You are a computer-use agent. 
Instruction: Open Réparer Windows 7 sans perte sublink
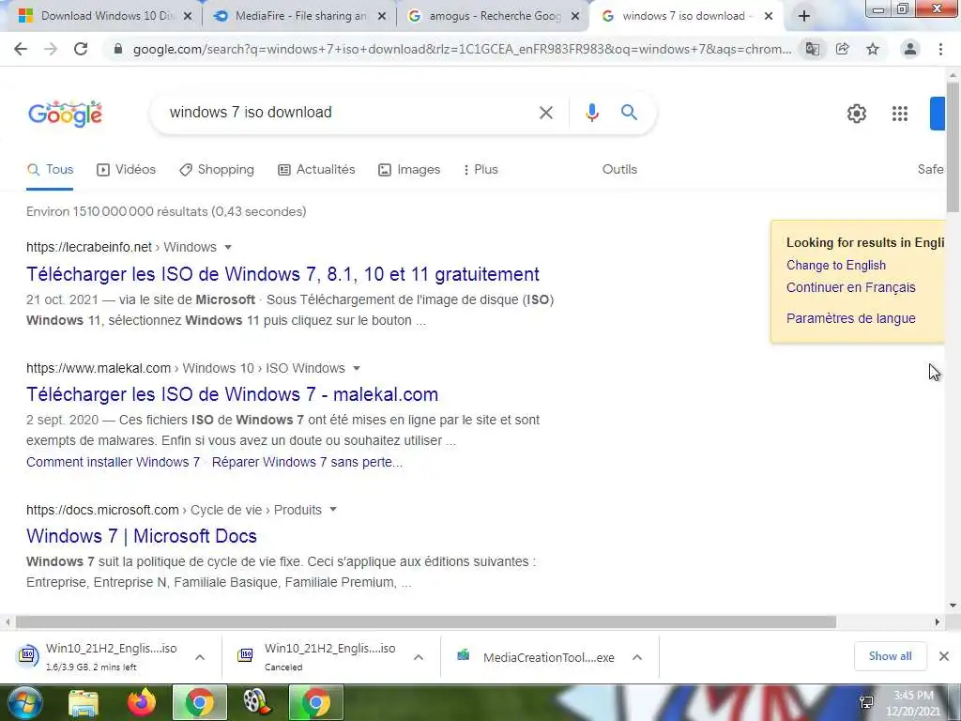tap(307, 462)
